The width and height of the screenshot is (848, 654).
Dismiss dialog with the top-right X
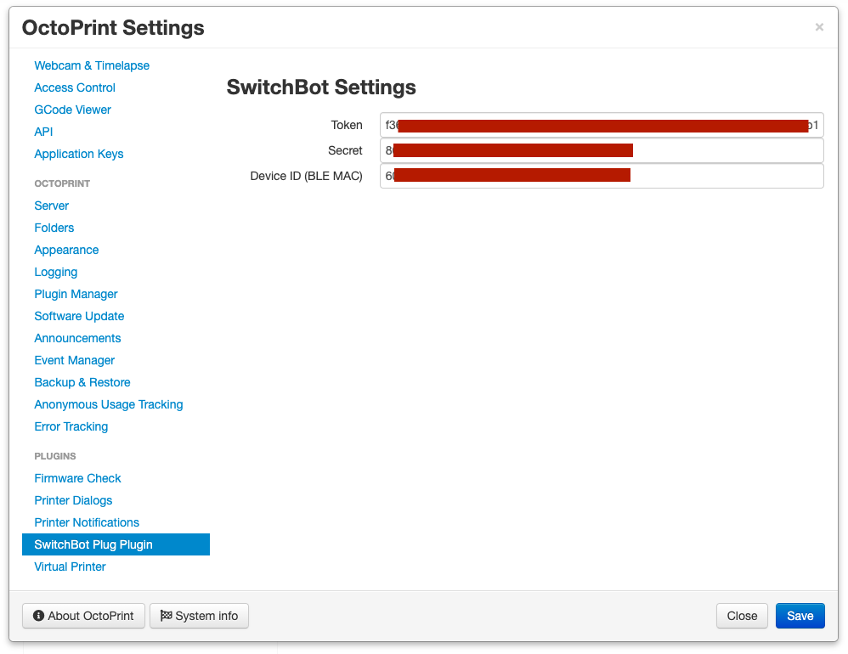(819, 27)
